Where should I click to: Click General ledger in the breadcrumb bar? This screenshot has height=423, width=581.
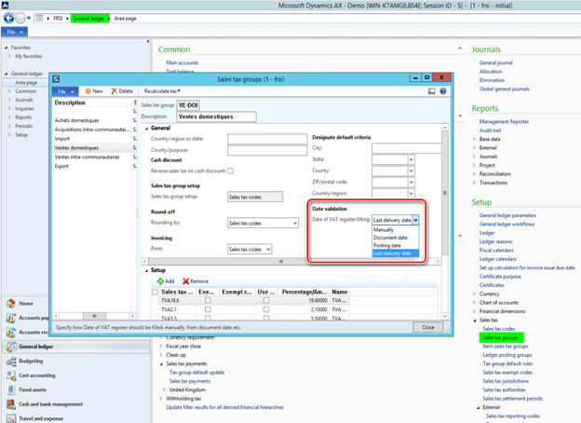point(88,18)
